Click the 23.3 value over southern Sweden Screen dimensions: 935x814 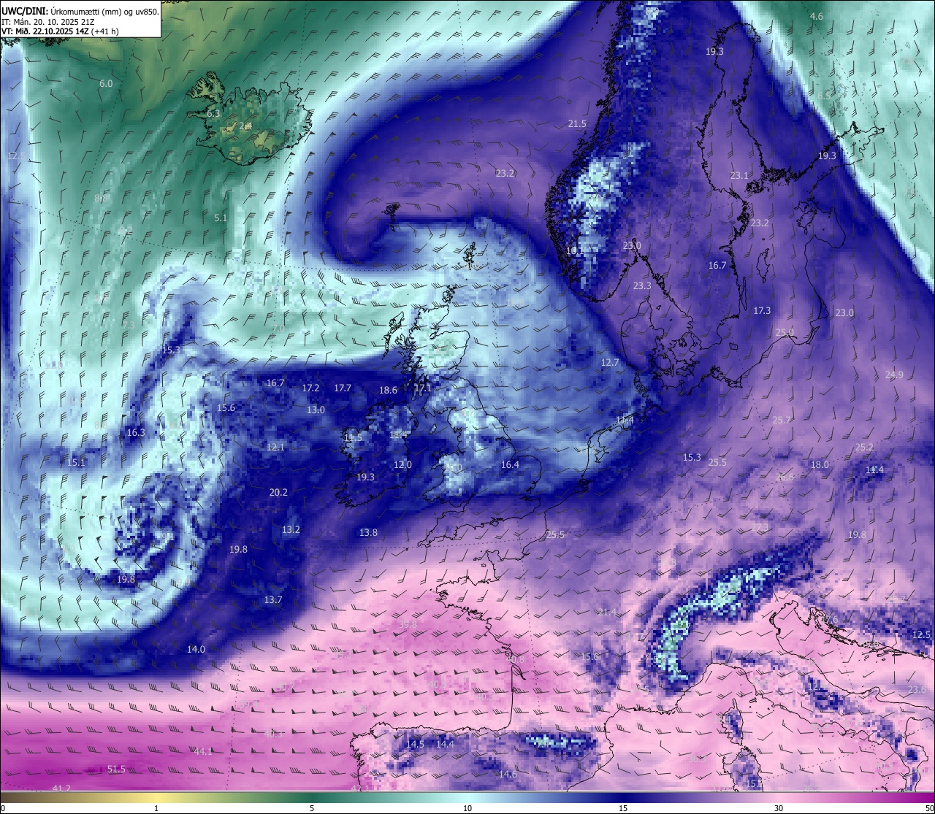(x=642, y=286)
